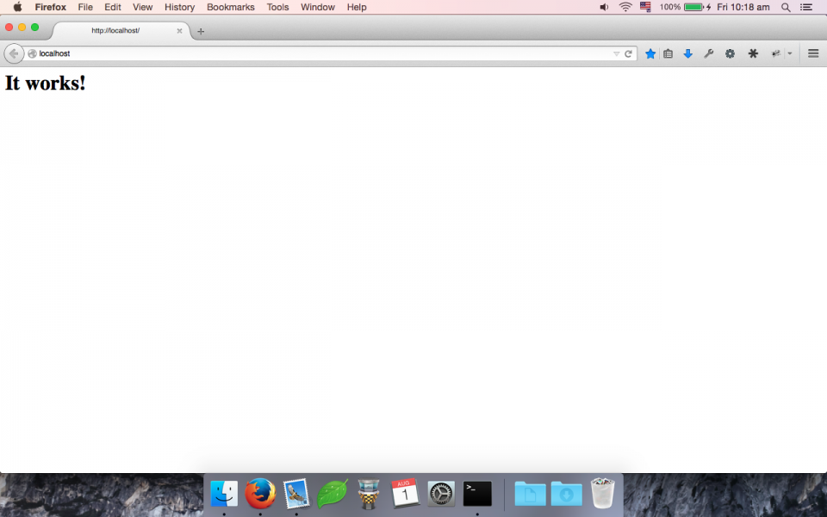
Task: Open the Wi-Fi status menu
Action: point(625,7)
